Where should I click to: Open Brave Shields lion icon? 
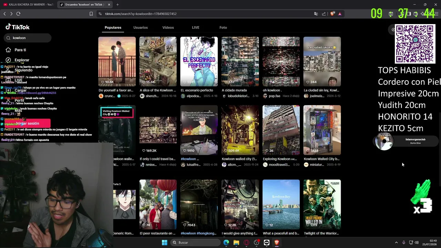point(332,14)
